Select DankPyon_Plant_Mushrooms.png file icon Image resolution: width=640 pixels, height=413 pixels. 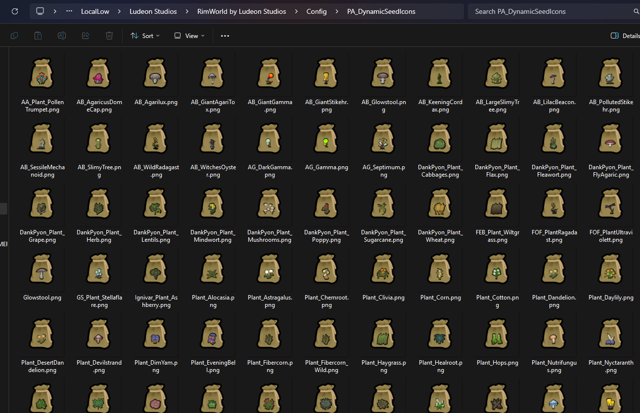tap(270, 204)
